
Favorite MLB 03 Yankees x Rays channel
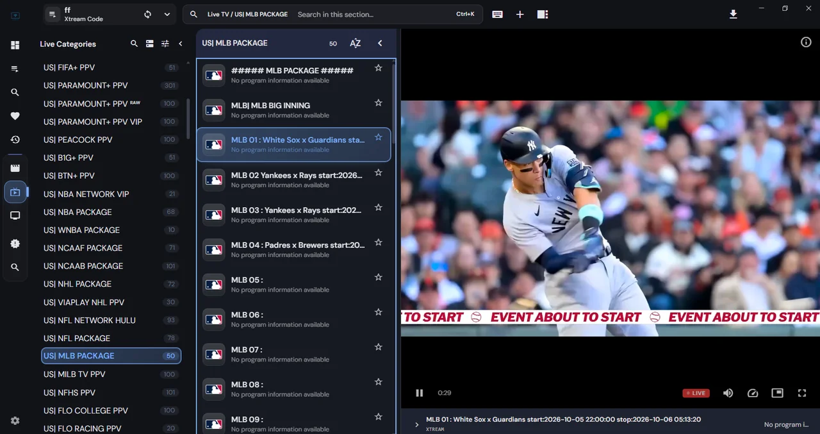click(x=378, y=207)
